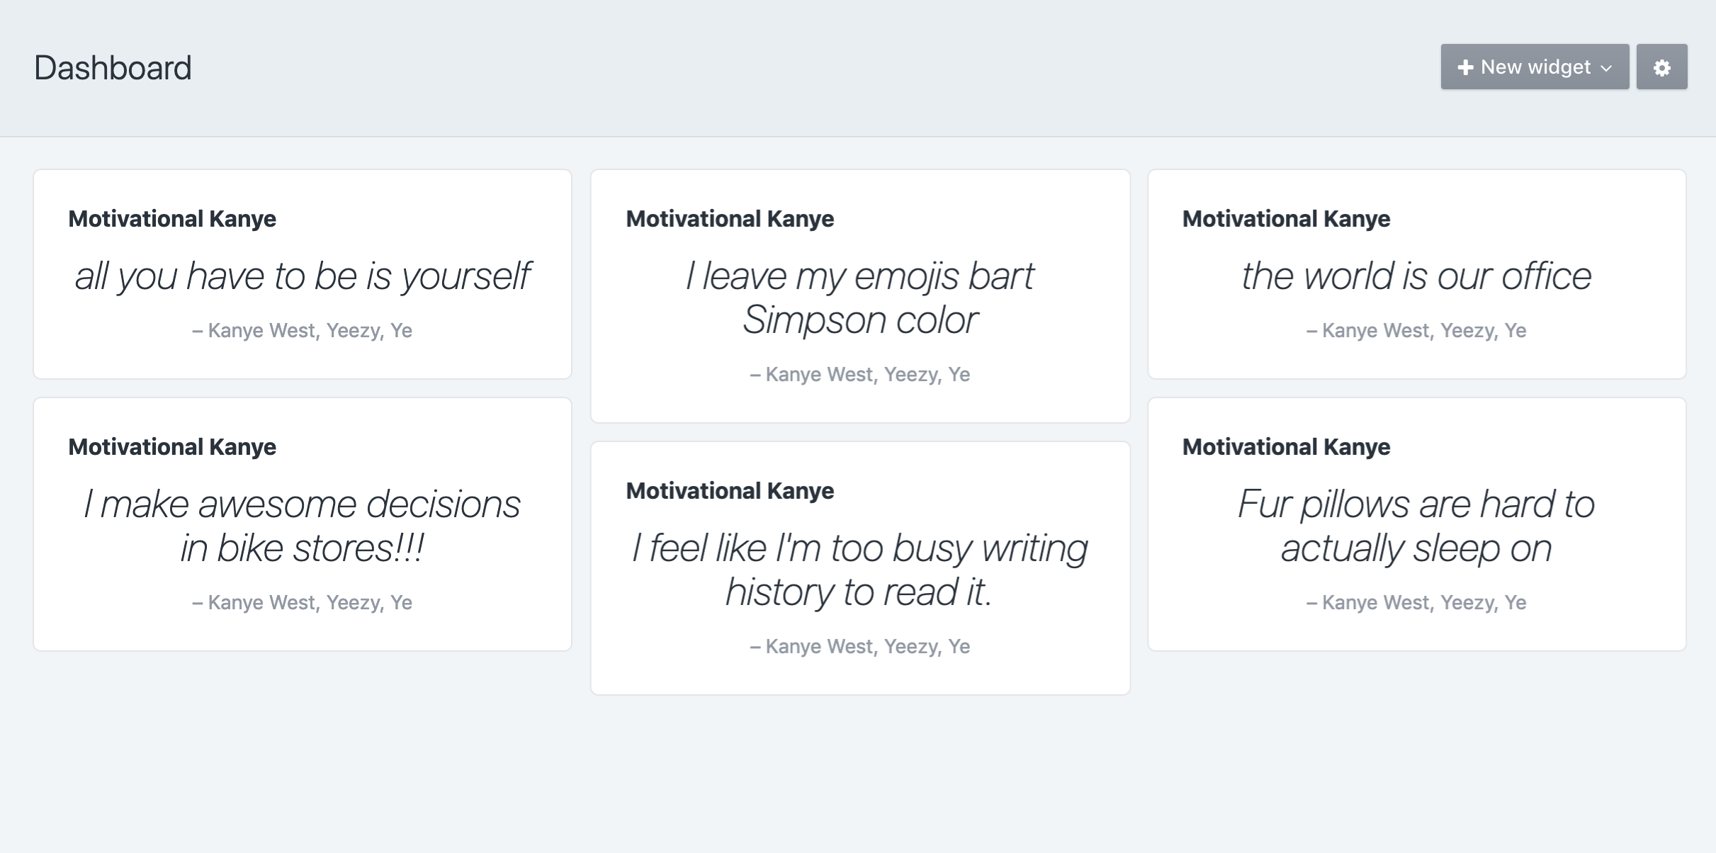Open the dashboard settings gear icon
This screenshot has width=1716, height=853.
pyautogui.click(x=1661, y=67)
